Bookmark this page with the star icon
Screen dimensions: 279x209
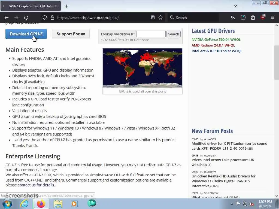tap(160, 17)
